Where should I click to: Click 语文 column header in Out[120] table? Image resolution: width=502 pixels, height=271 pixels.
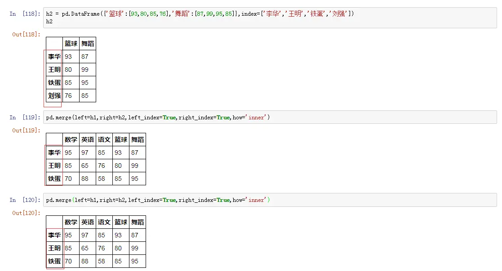click(104, 222)
